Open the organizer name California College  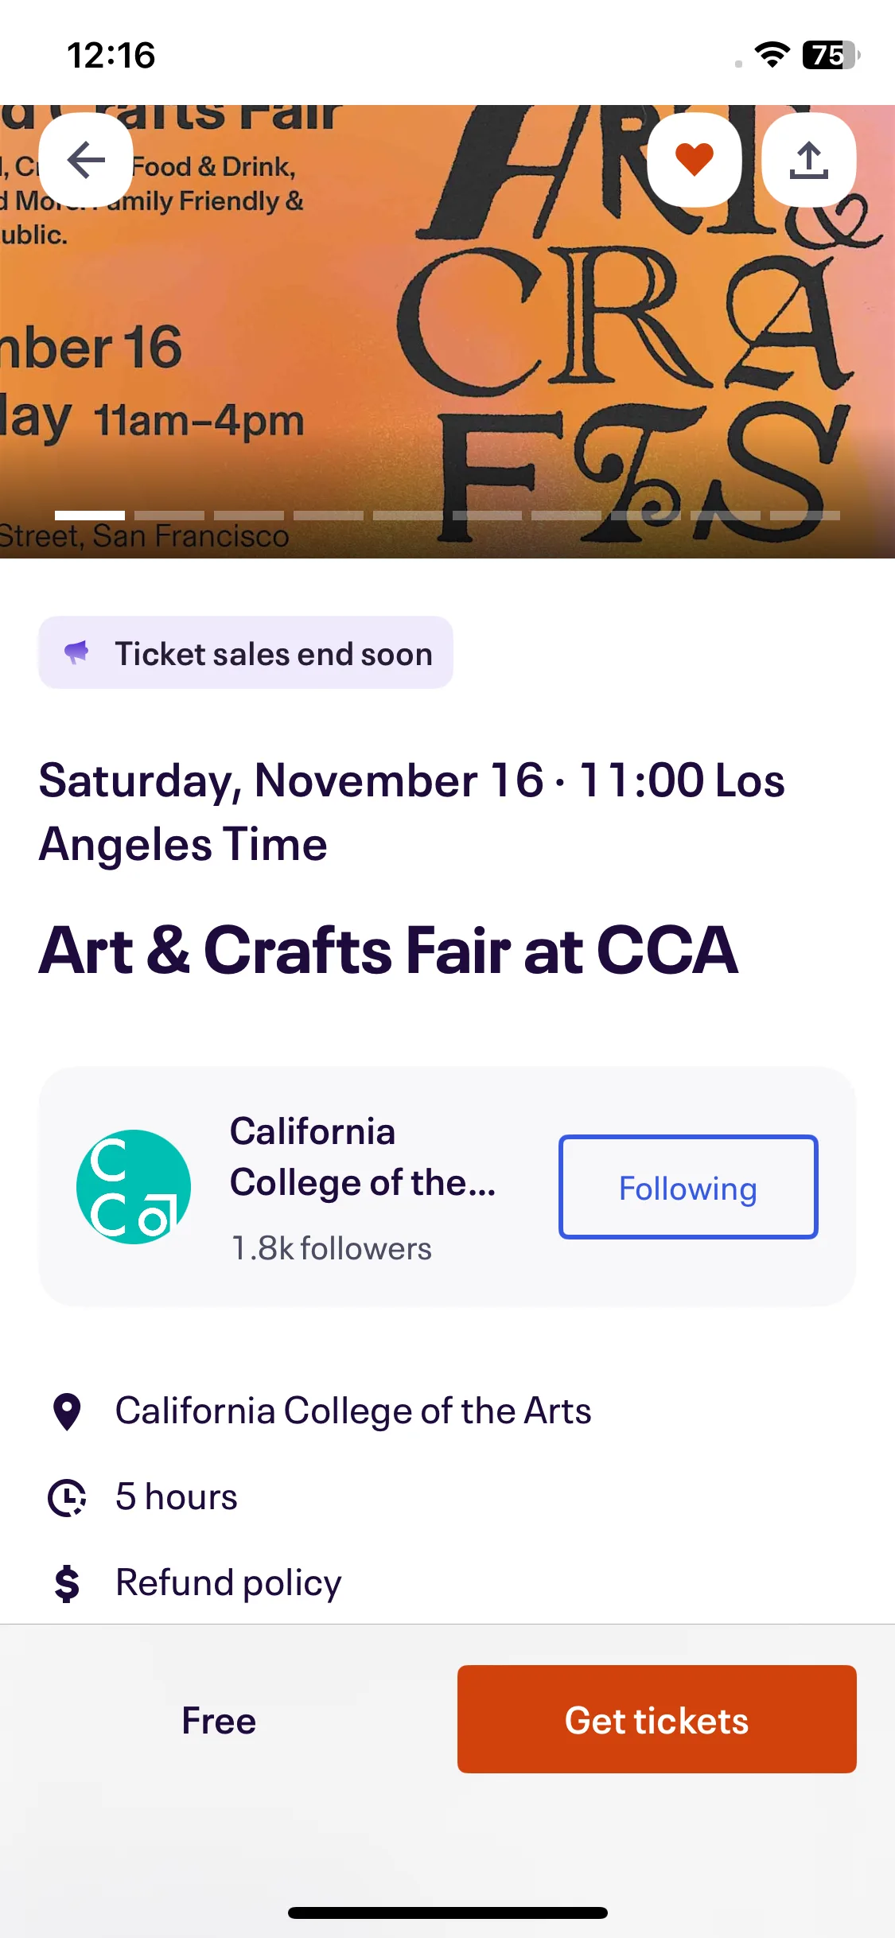click(x=363, y=1157)
